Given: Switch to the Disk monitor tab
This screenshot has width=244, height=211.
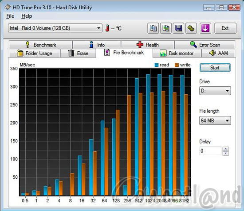Looking at the screenshot, I should [177, 53].
